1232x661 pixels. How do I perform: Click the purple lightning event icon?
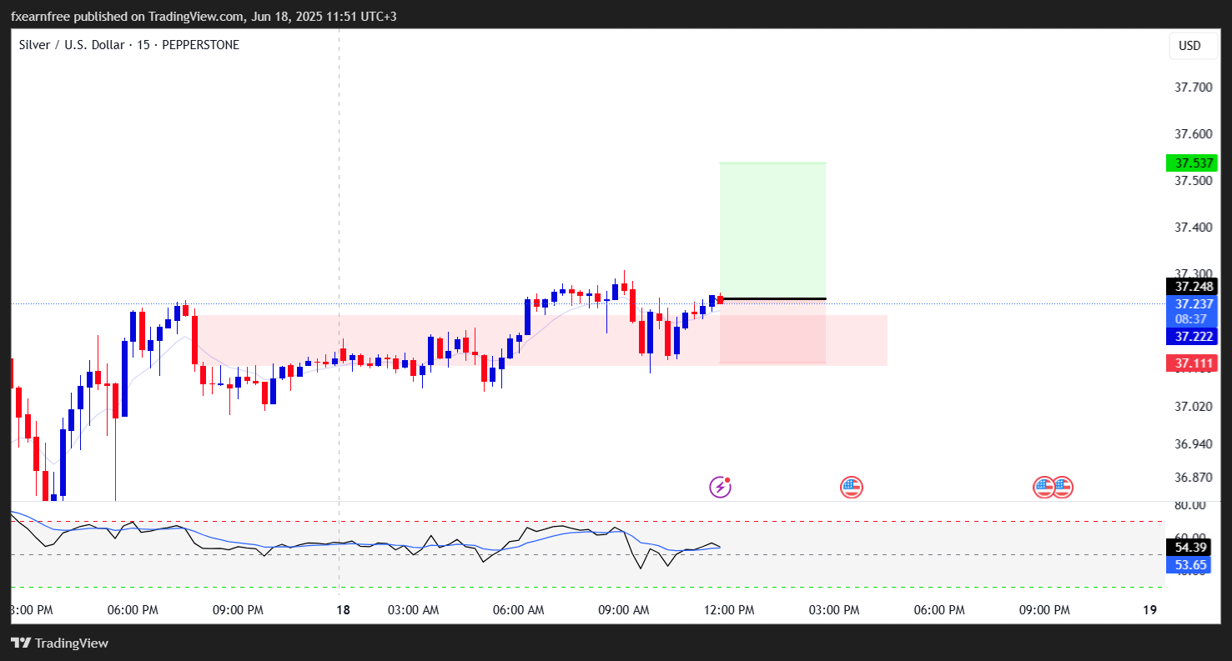721,487
